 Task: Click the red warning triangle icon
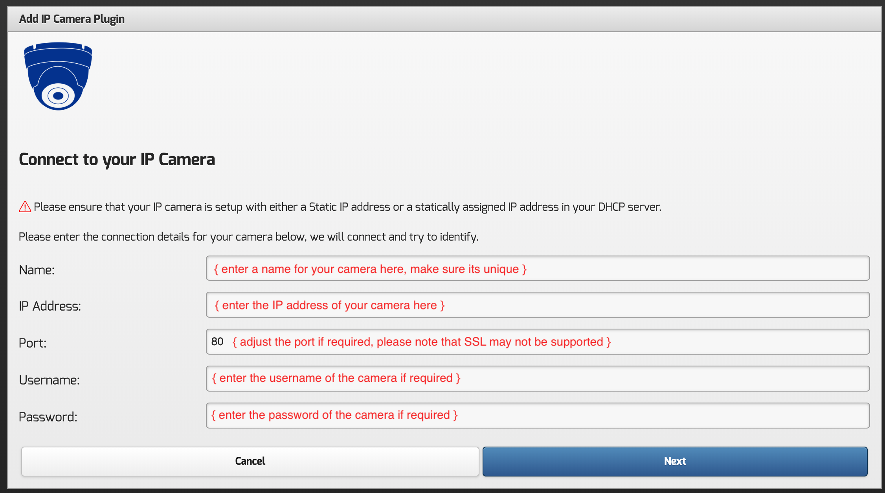click(x=25, y=207)
